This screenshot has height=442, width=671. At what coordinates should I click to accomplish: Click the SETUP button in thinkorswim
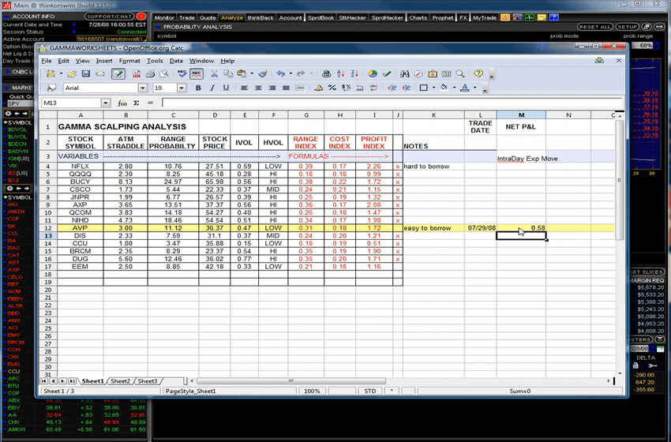click(x=627, y=27)
